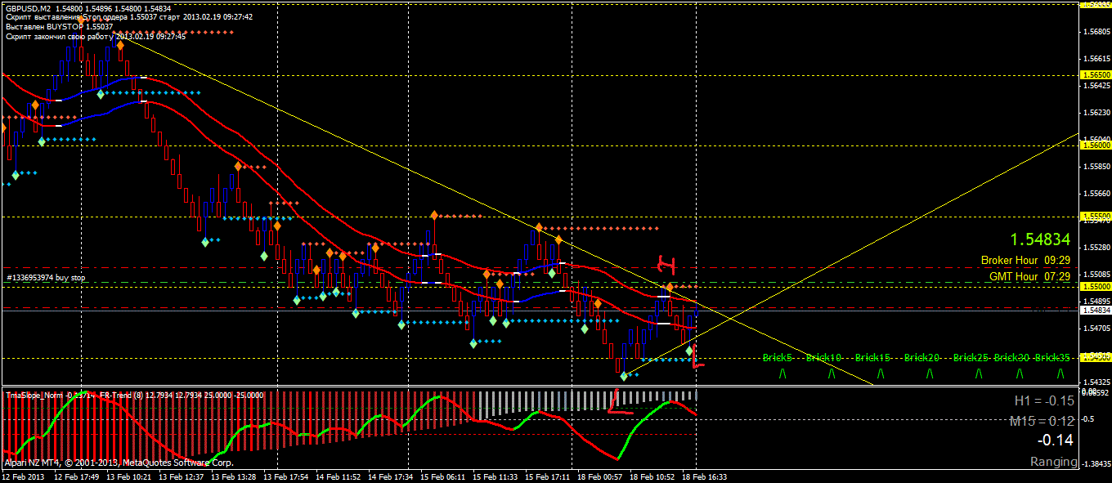Click the 'M15 = 0.12' indicator readout
1112x483 pixels.
[x=1042, y=421]
